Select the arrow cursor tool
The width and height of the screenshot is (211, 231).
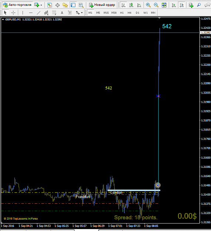point(5,13)
